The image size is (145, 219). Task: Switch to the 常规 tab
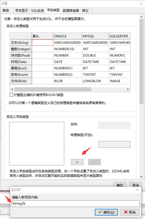coord(6,11)
